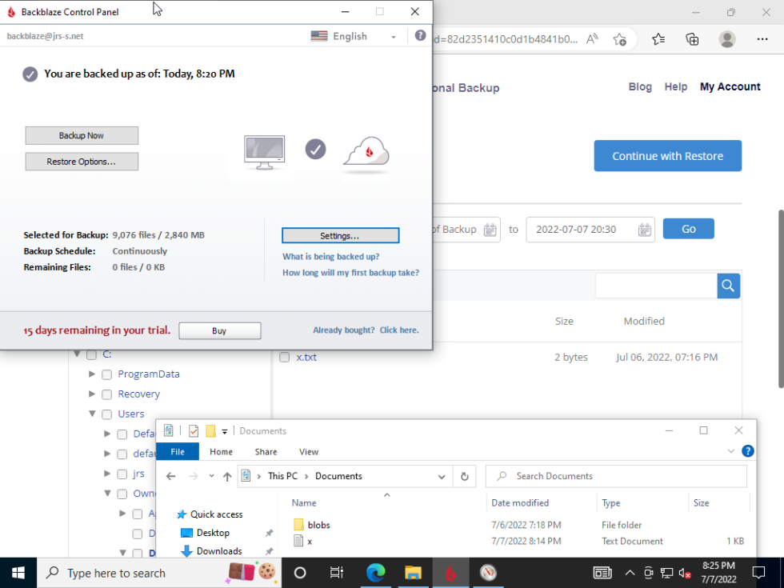Launch Microsoft Edge from the taskbar
Viewport: 784px width, 588px height.
tap(376, 573)
